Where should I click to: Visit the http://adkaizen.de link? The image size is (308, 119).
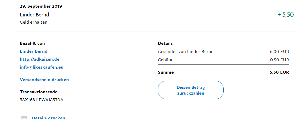coord(39,59)
